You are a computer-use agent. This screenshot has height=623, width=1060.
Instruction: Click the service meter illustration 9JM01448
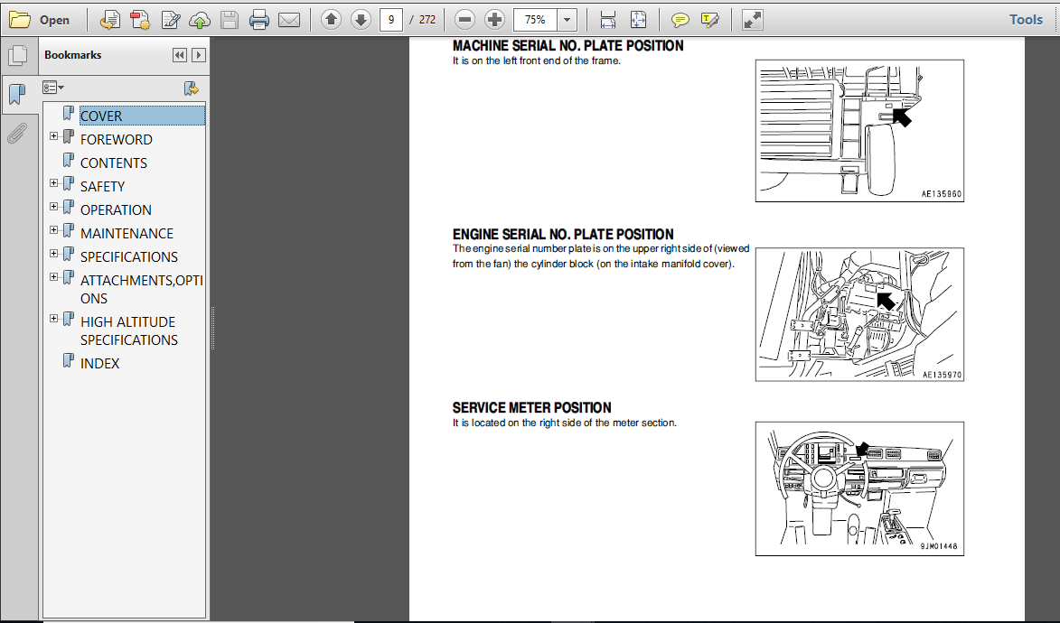859,489
